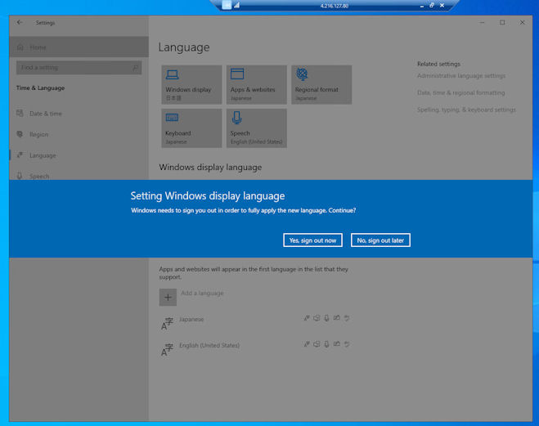
Task: Click the Time & Language section label
Action: [40, 88]
